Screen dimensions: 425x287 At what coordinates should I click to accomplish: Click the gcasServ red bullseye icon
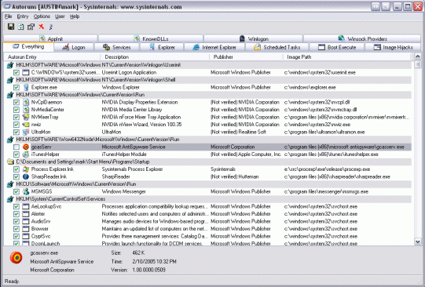(26, 147)
